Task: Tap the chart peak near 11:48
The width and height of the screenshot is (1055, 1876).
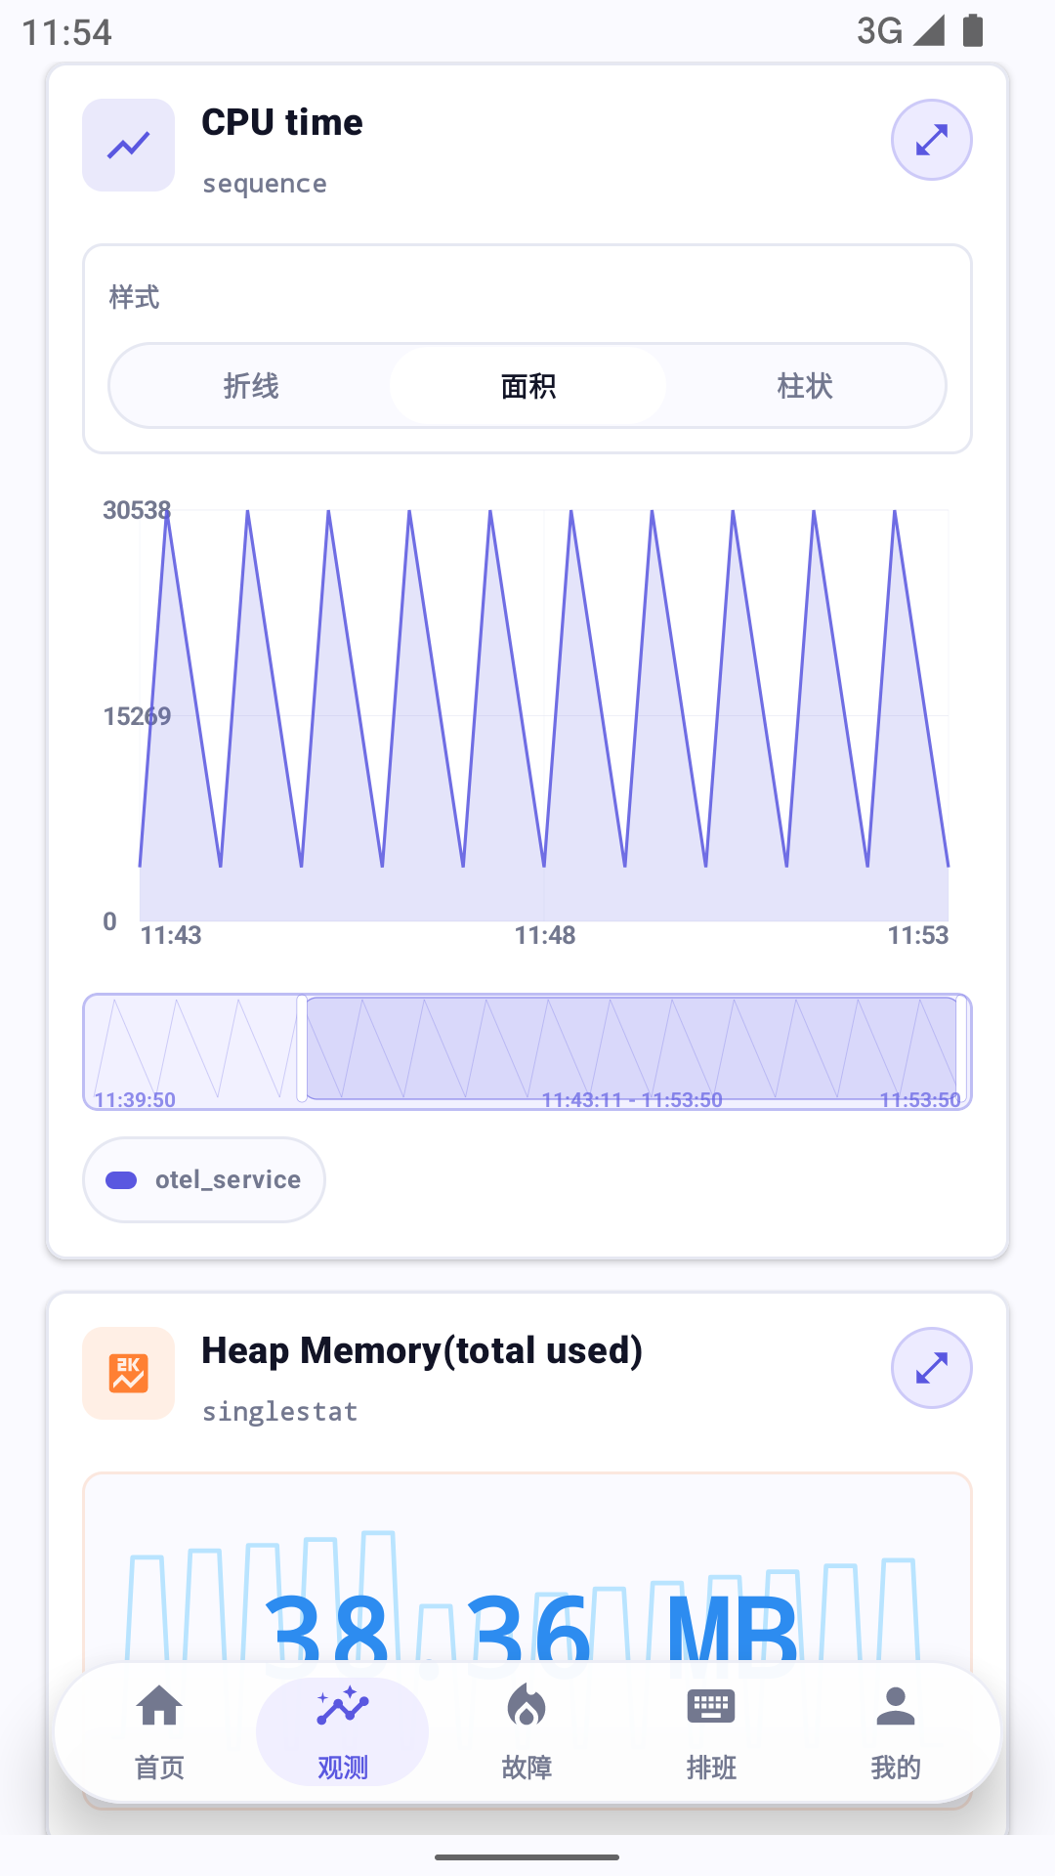Action: (x=571, y=512)
